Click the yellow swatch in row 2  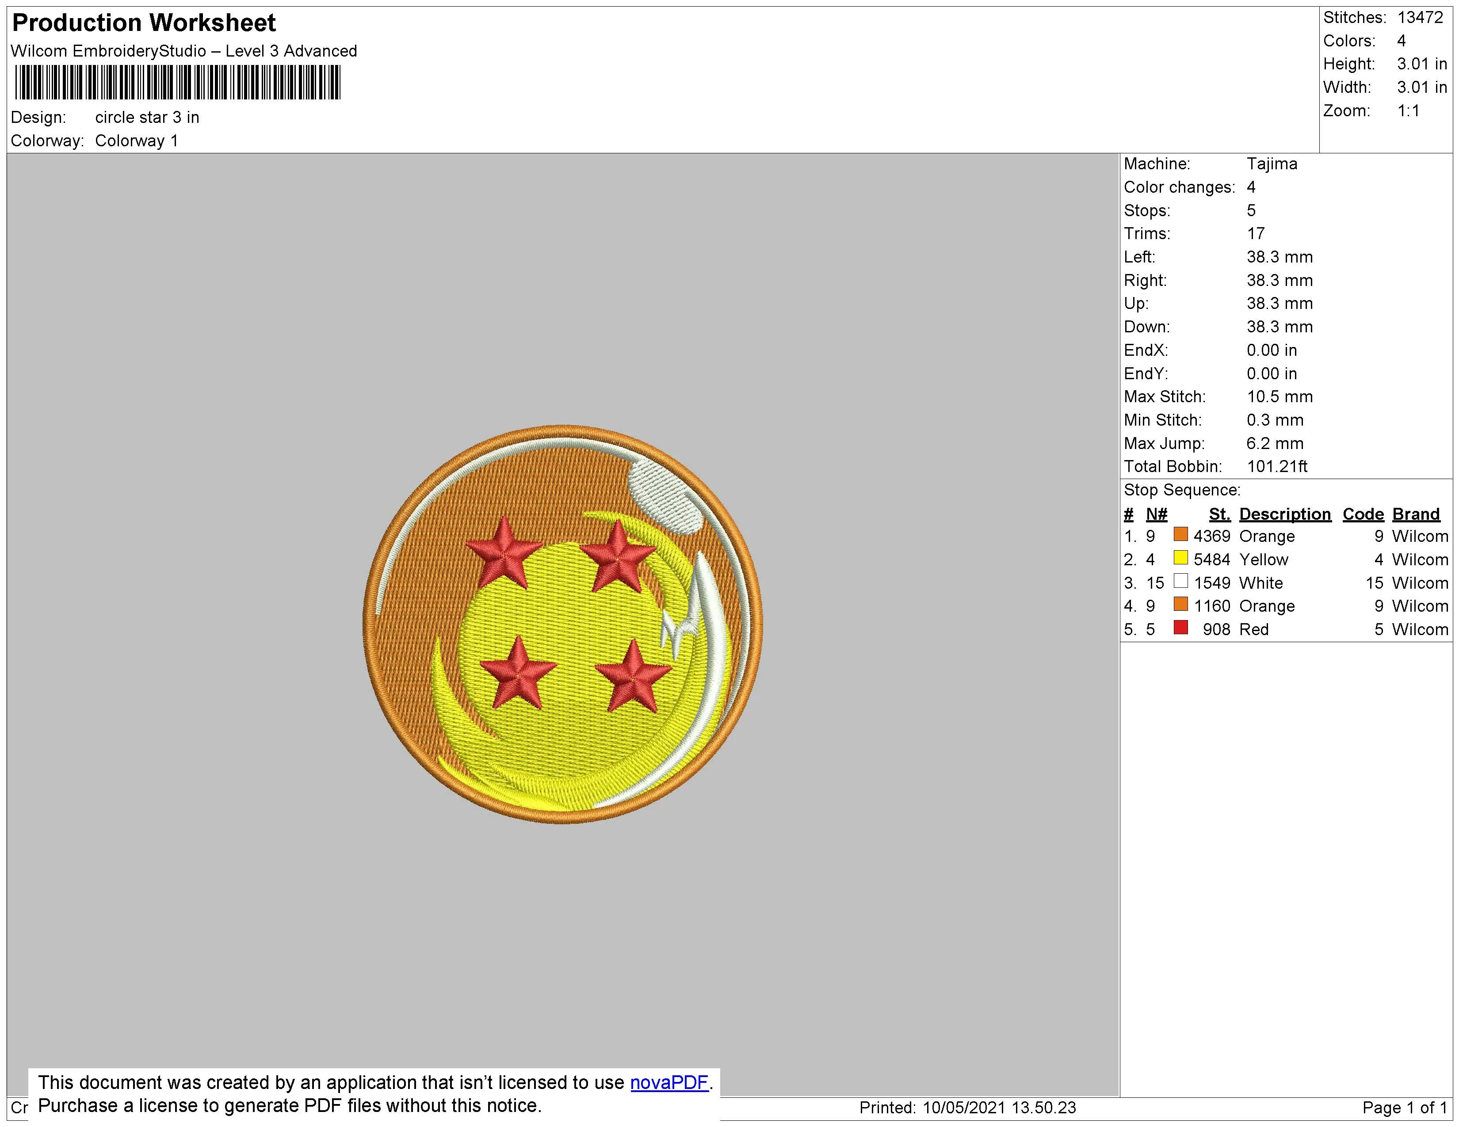point(1180,558)
